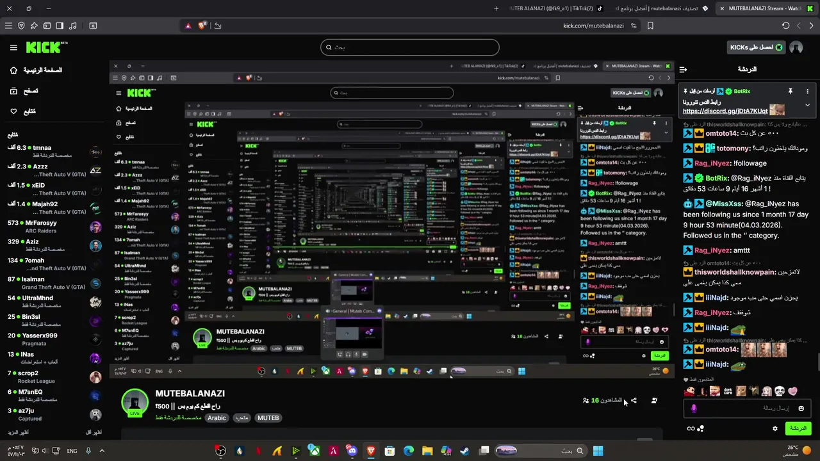Open the chat-only category link
820x461 pixels.
pyautogui.click(x=178, y=418)
